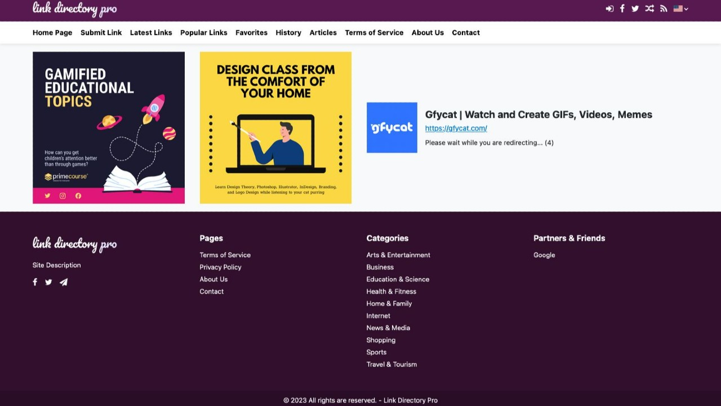Screen dimensions: 721x406
Task: Open the Categories section link Internet
Action: (378, 316)
